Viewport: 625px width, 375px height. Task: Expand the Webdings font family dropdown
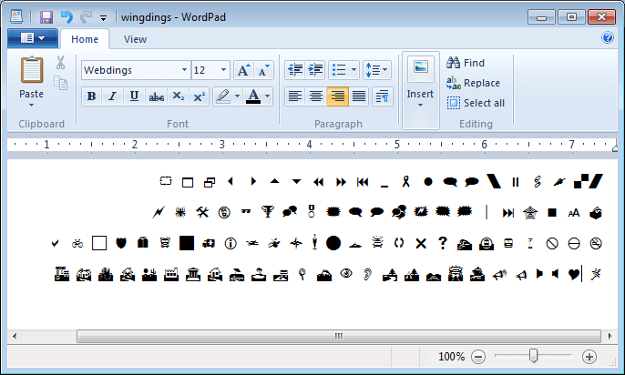coord(184,70)
